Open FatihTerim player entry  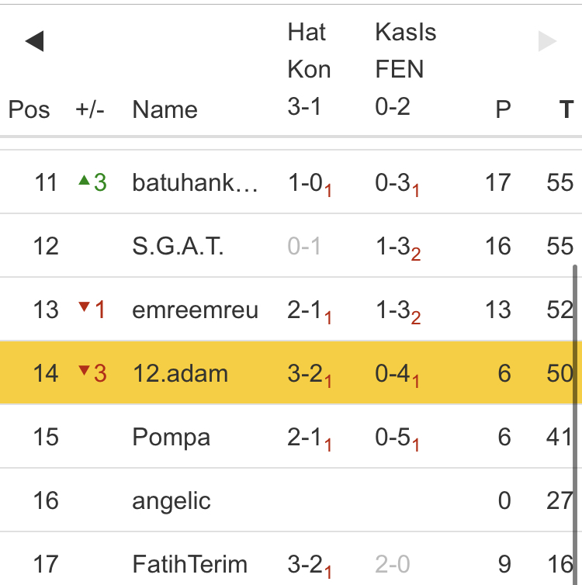point(189,564)
